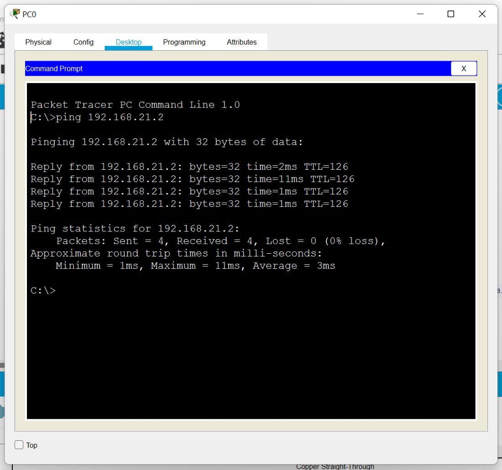Screen dimensions: 502x470
Task: Click the Copper Straight-Through label below window
Action: tap(335, 466)
